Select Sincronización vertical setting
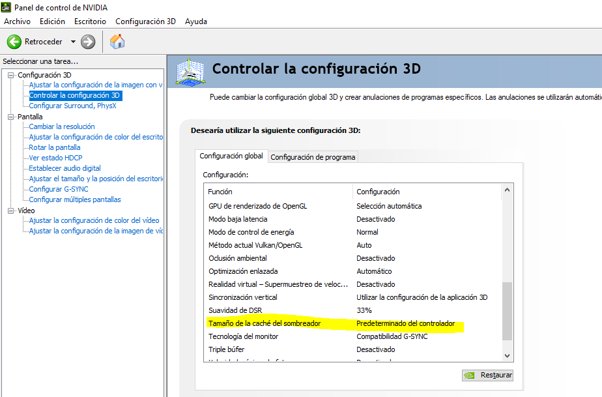This screenshot has width=602, height=397. (353, 297)
